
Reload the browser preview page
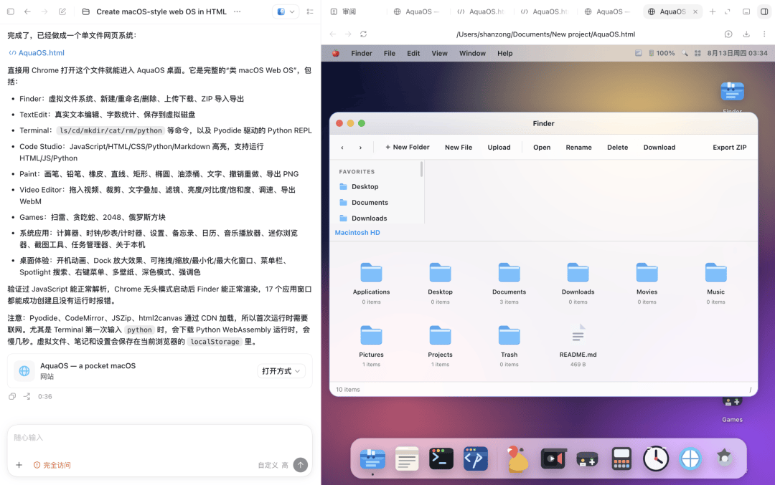[363, 34]
